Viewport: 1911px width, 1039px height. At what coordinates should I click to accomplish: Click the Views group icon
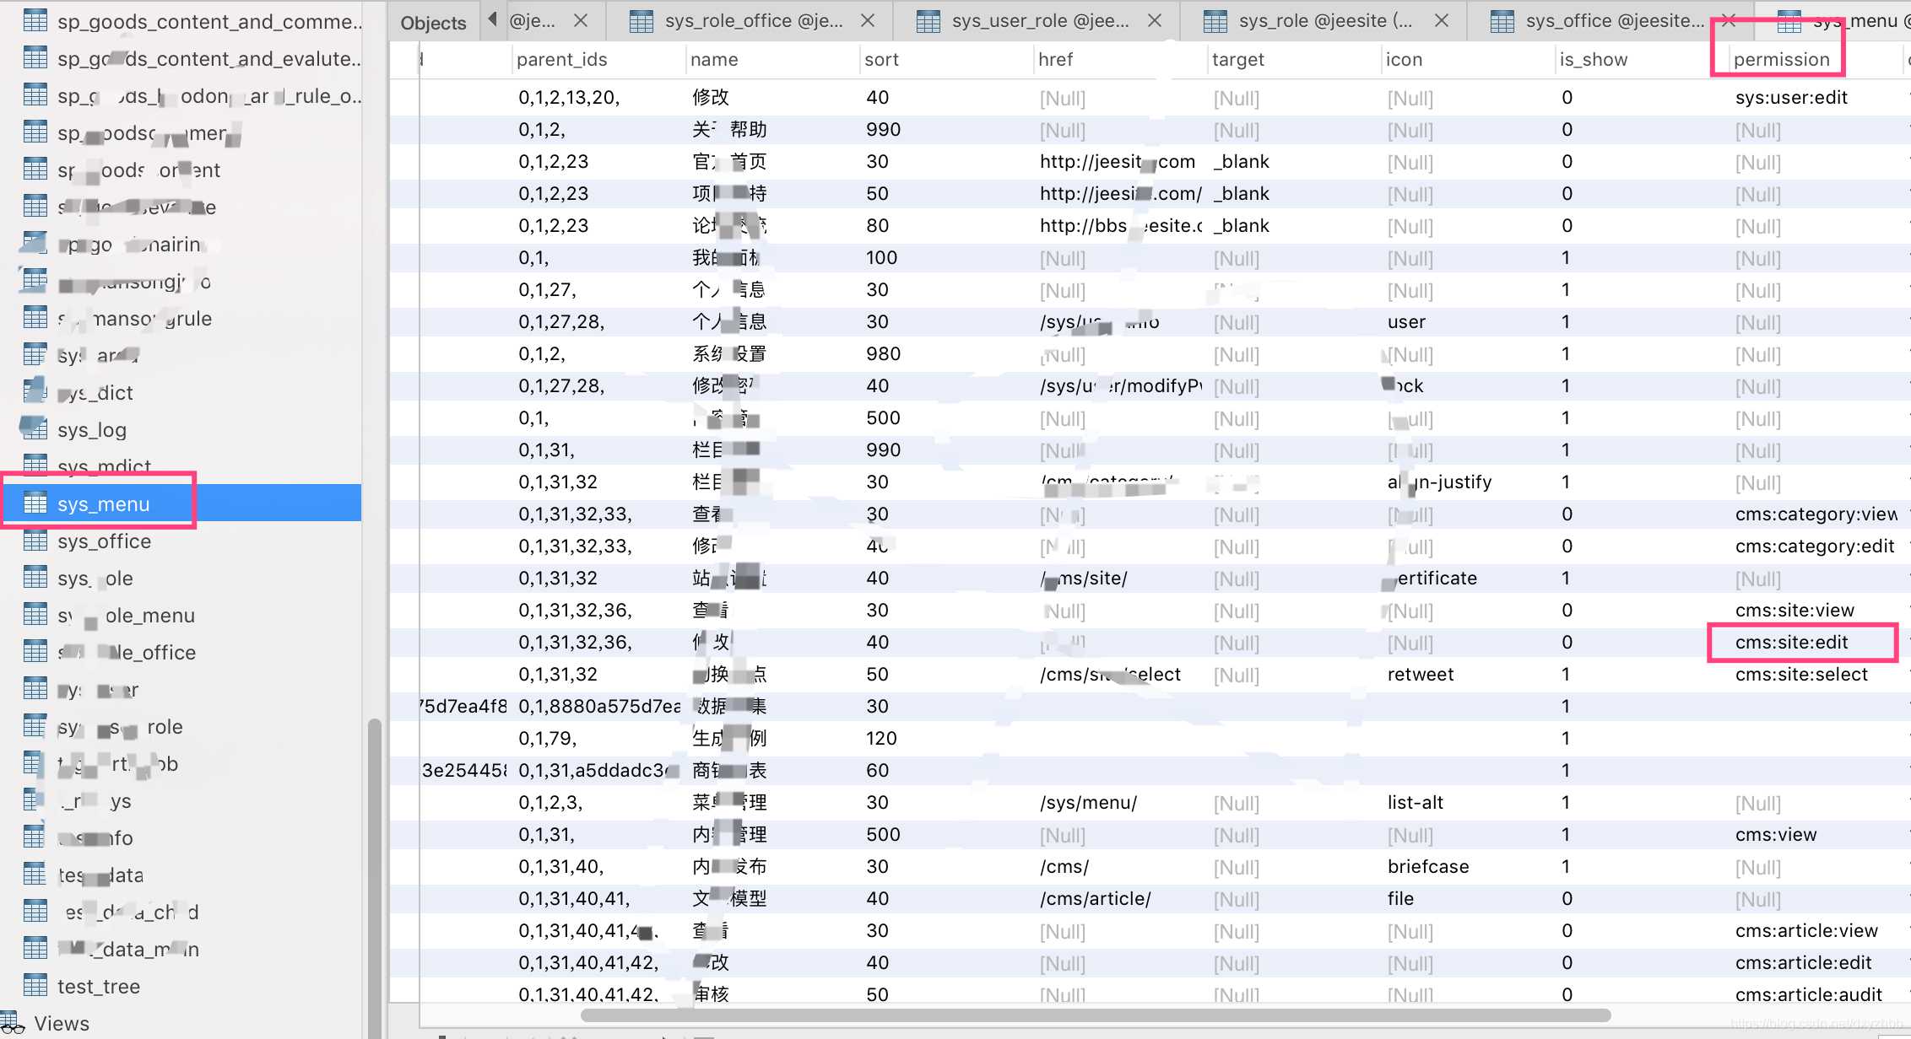click(13, 1023)
